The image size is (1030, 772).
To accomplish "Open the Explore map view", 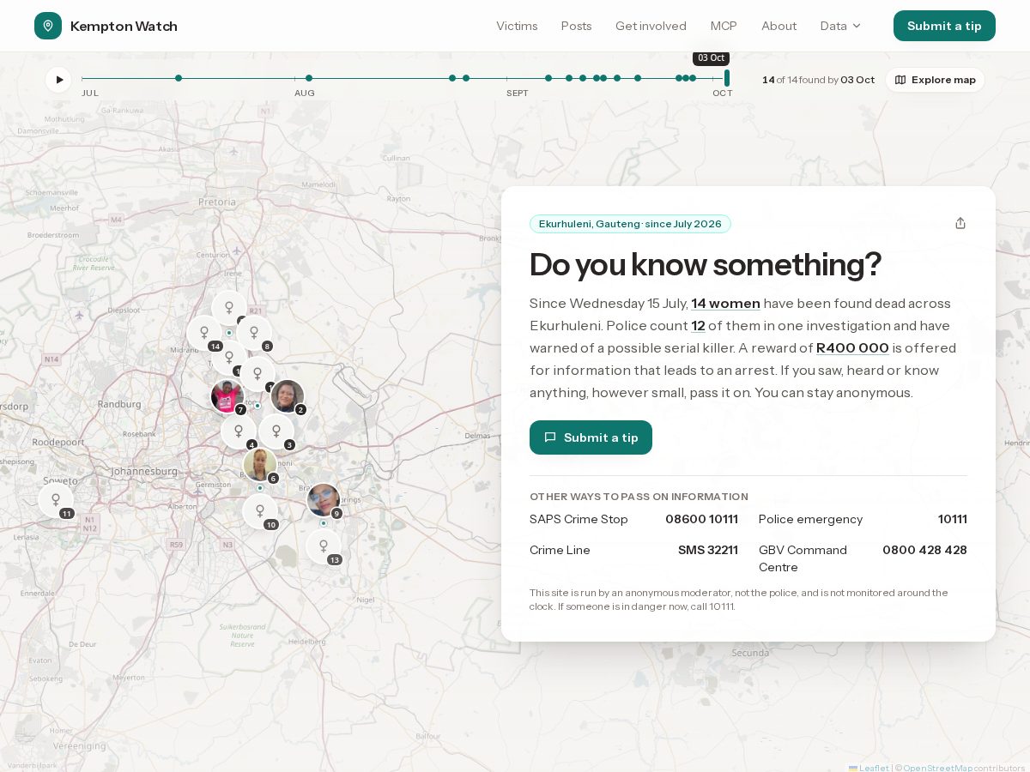I will coord(935,80).
